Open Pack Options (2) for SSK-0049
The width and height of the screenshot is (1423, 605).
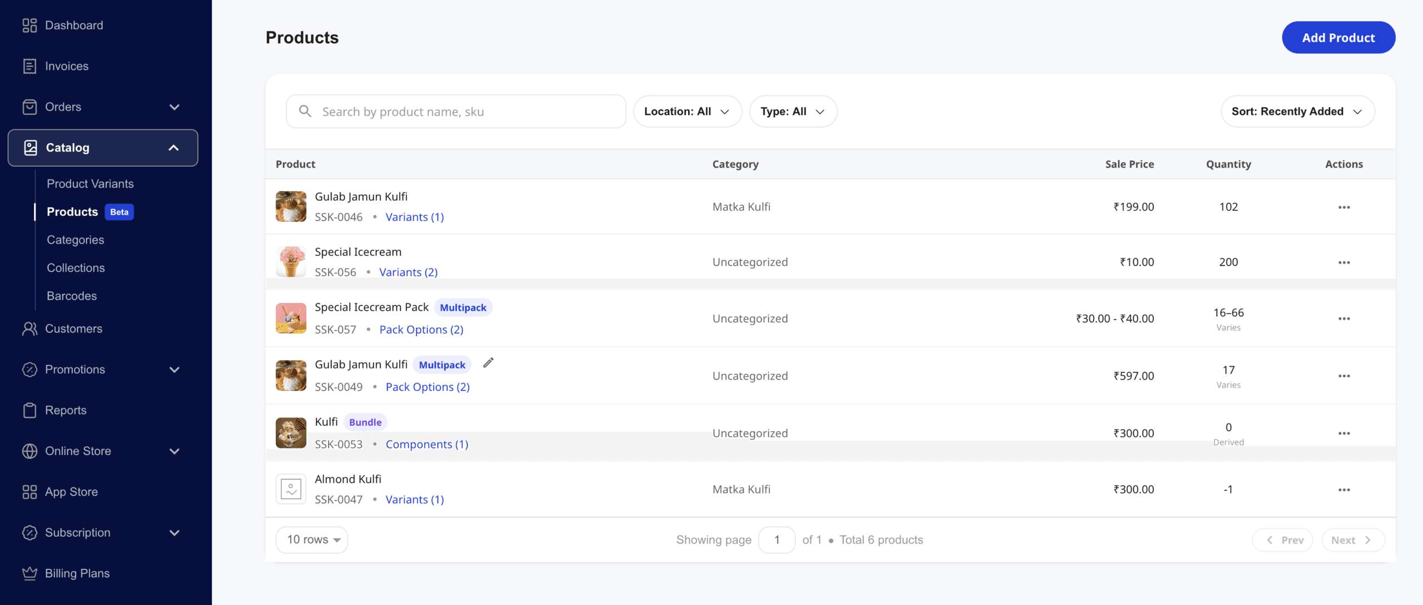[427, 387]
